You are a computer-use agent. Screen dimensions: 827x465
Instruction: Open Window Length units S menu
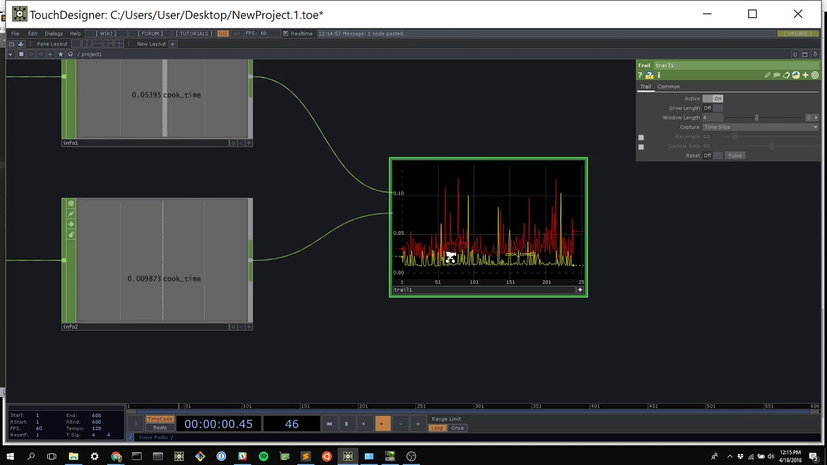(811, 118)
